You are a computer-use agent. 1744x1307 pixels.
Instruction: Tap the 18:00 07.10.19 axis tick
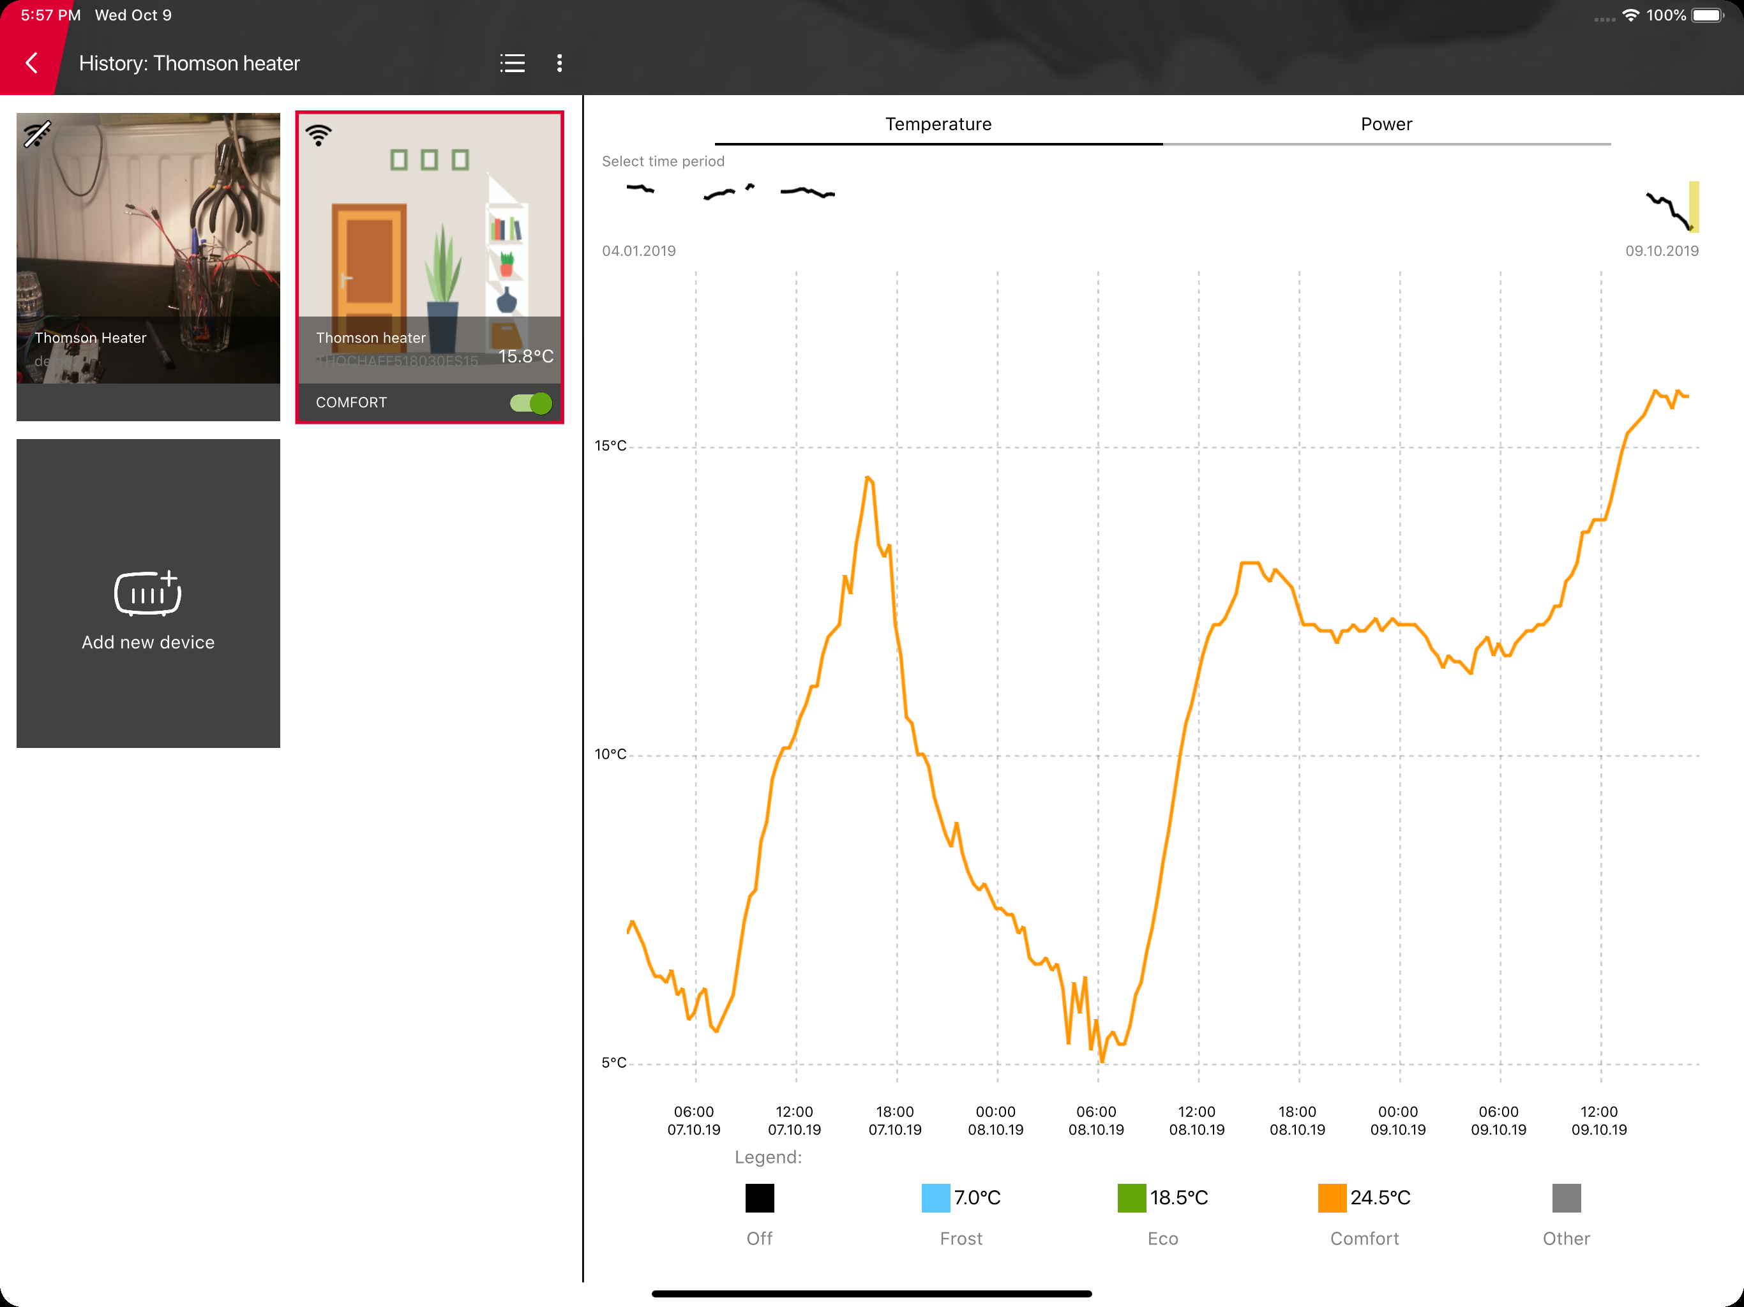pos(895,1120)
